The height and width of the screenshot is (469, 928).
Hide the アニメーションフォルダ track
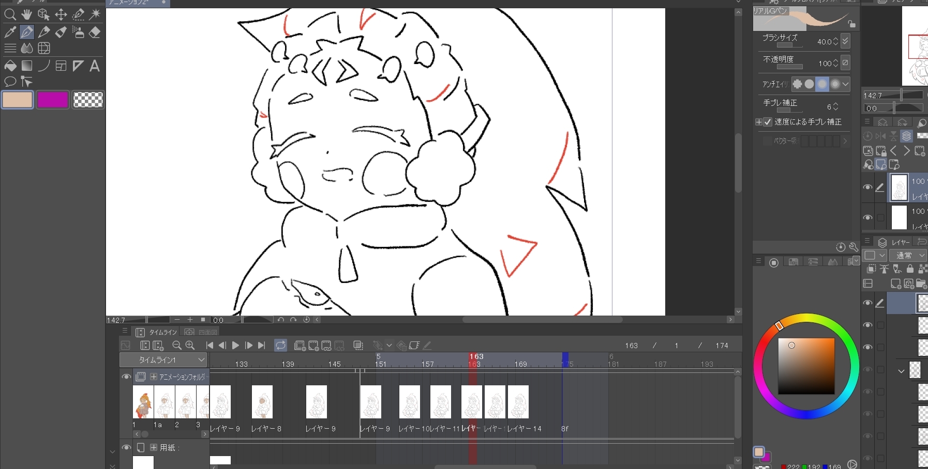pyautogui.click(x=126, y=377)
